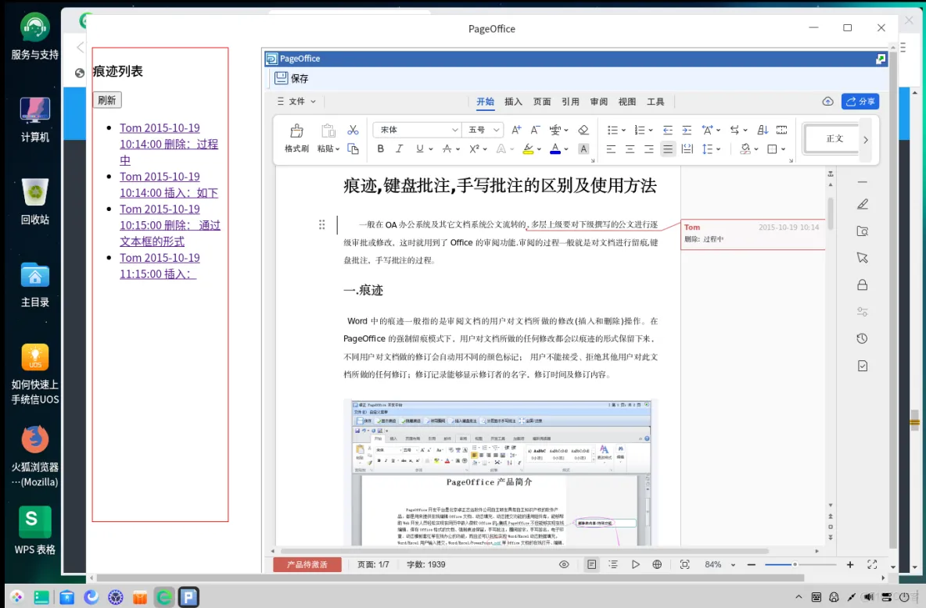926x608 pixels.
Task: Click the cloud upload icon near 分享
Action: (828, 102)
